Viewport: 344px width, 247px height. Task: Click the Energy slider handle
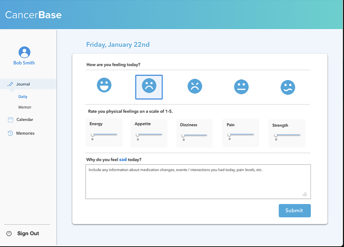(93, 135)
